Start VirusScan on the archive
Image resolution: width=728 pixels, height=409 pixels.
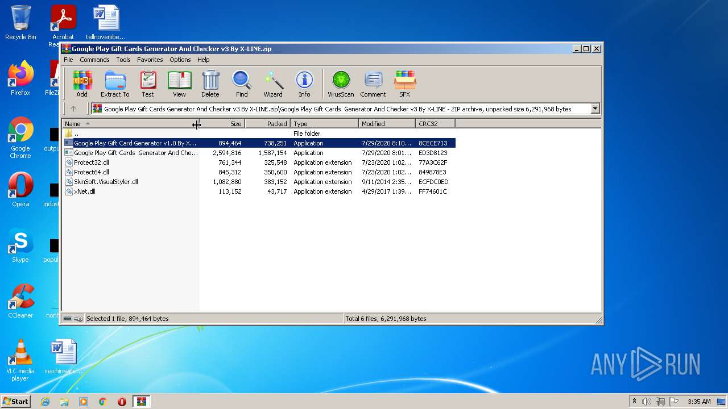point(341,84)
